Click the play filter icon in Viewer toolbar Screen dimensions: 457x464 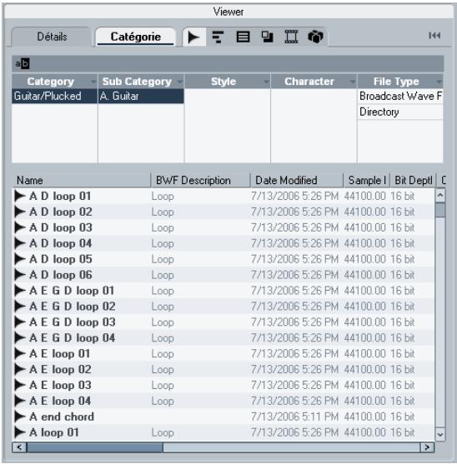click(194, 37)
